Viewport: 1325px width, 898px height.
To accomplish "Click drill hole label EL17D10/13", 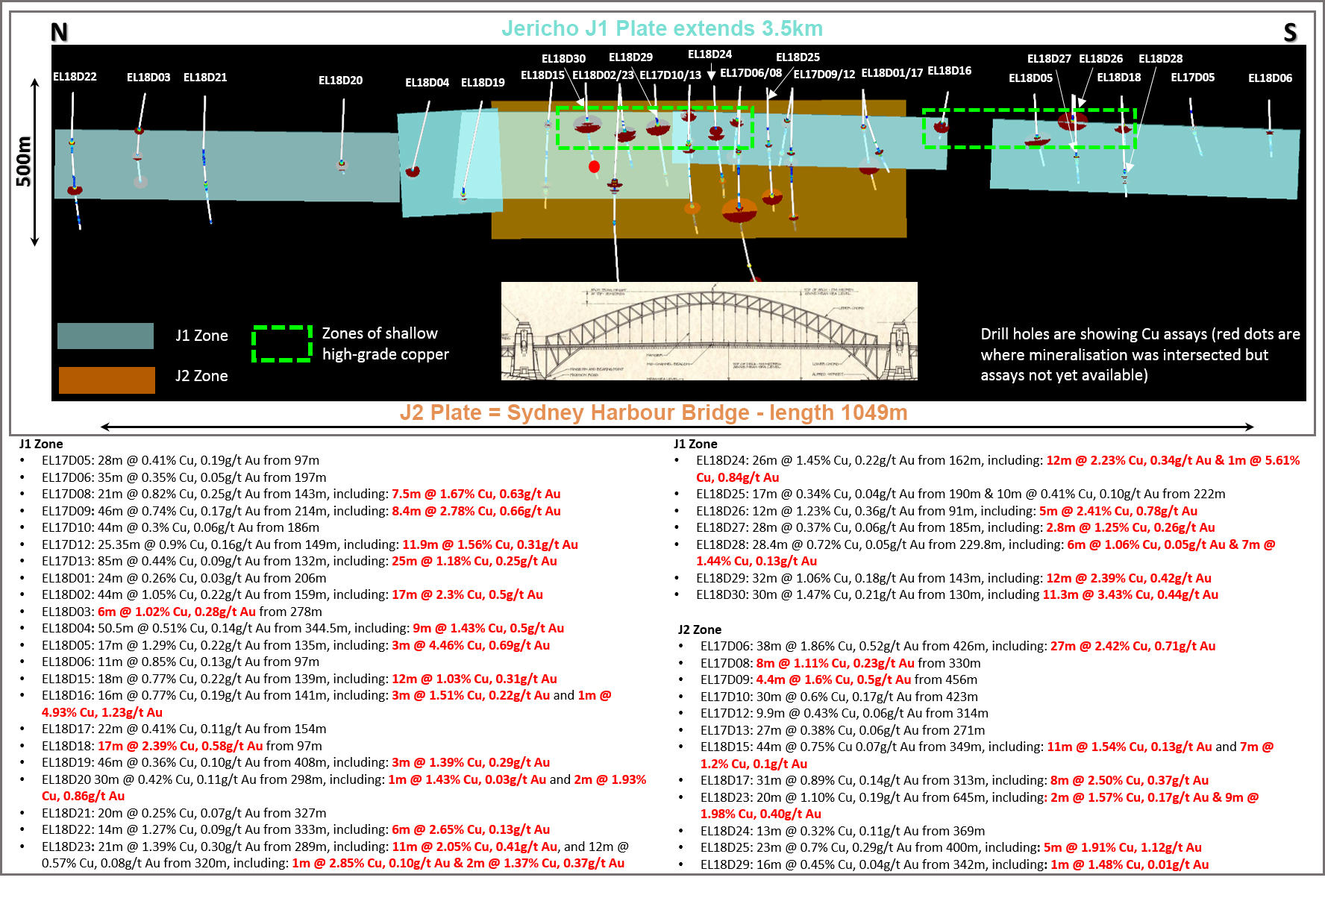I will (x=670, y=75).
